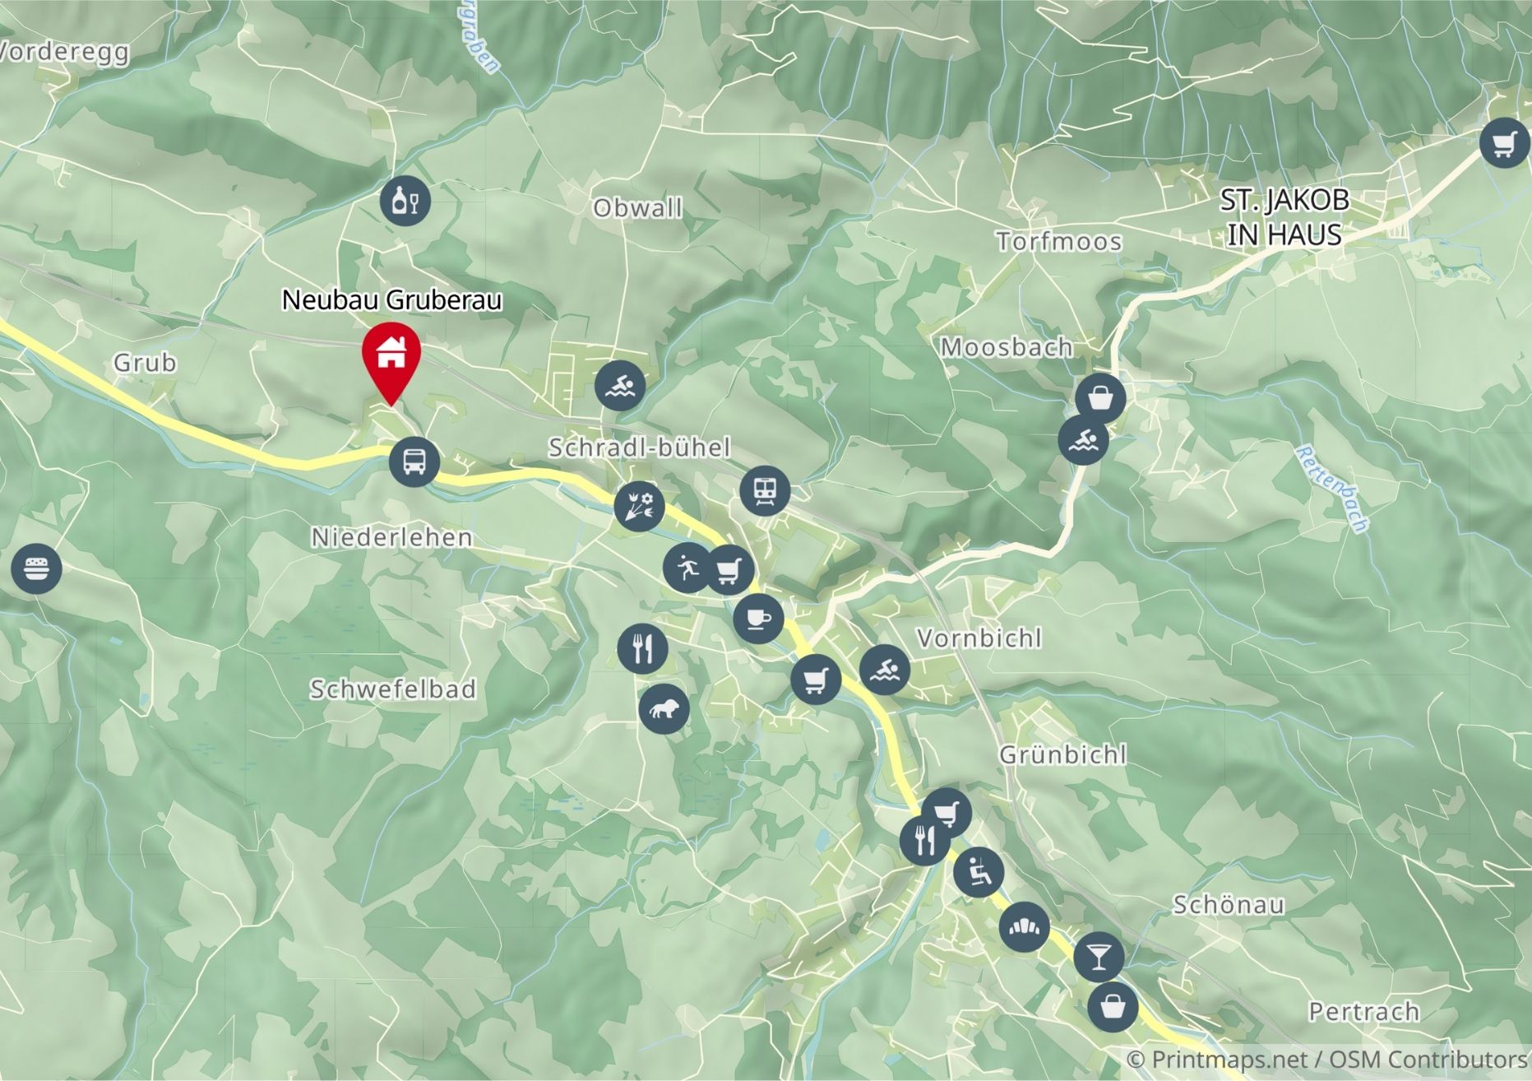Select the swimming marker by Schradl-bühel
The width and height of the screenshot is (1532, 1081).
(620, 385)
